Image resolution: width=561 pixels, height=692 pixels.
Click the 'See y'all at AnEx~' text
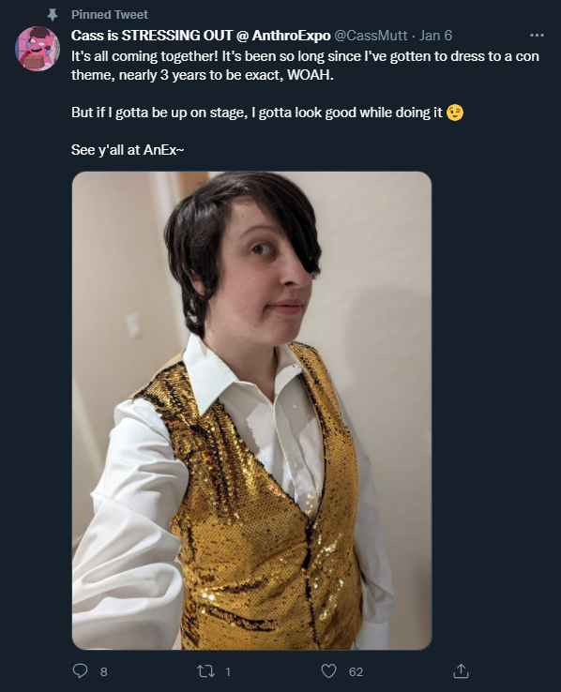pyautogui.click(x=128, y=150)
